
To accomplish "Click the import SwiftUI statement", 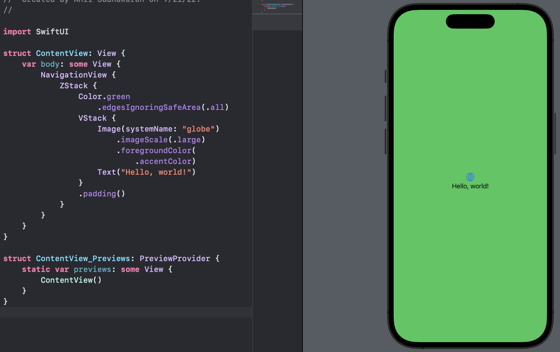I will [36, 31].
